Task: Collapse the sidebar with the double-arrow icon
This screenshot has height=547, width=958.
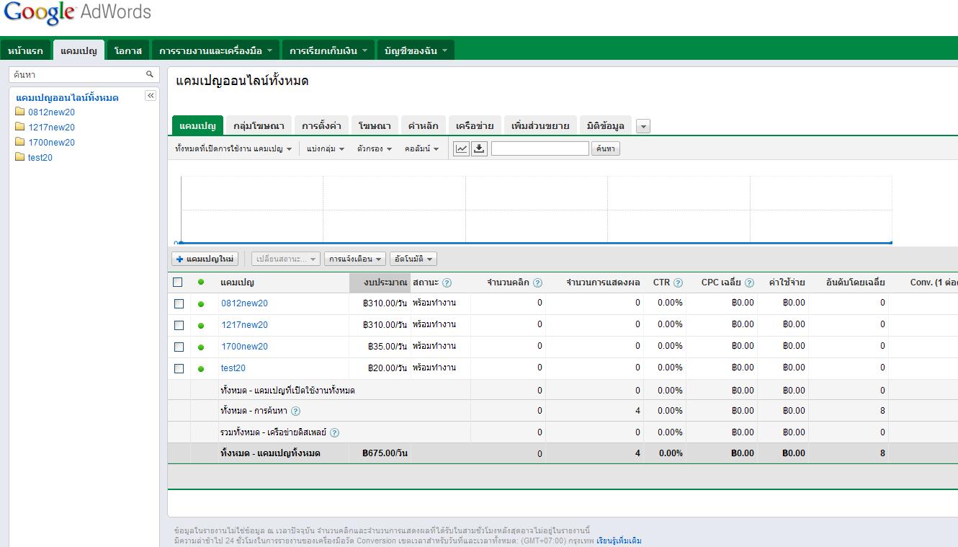Action: click(151, 96)
